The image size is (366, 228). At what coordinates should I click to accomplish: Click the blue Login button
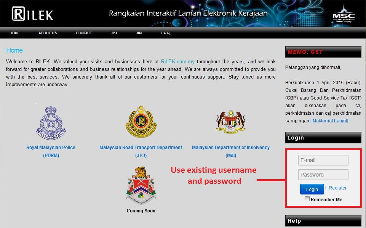point(312,189)
